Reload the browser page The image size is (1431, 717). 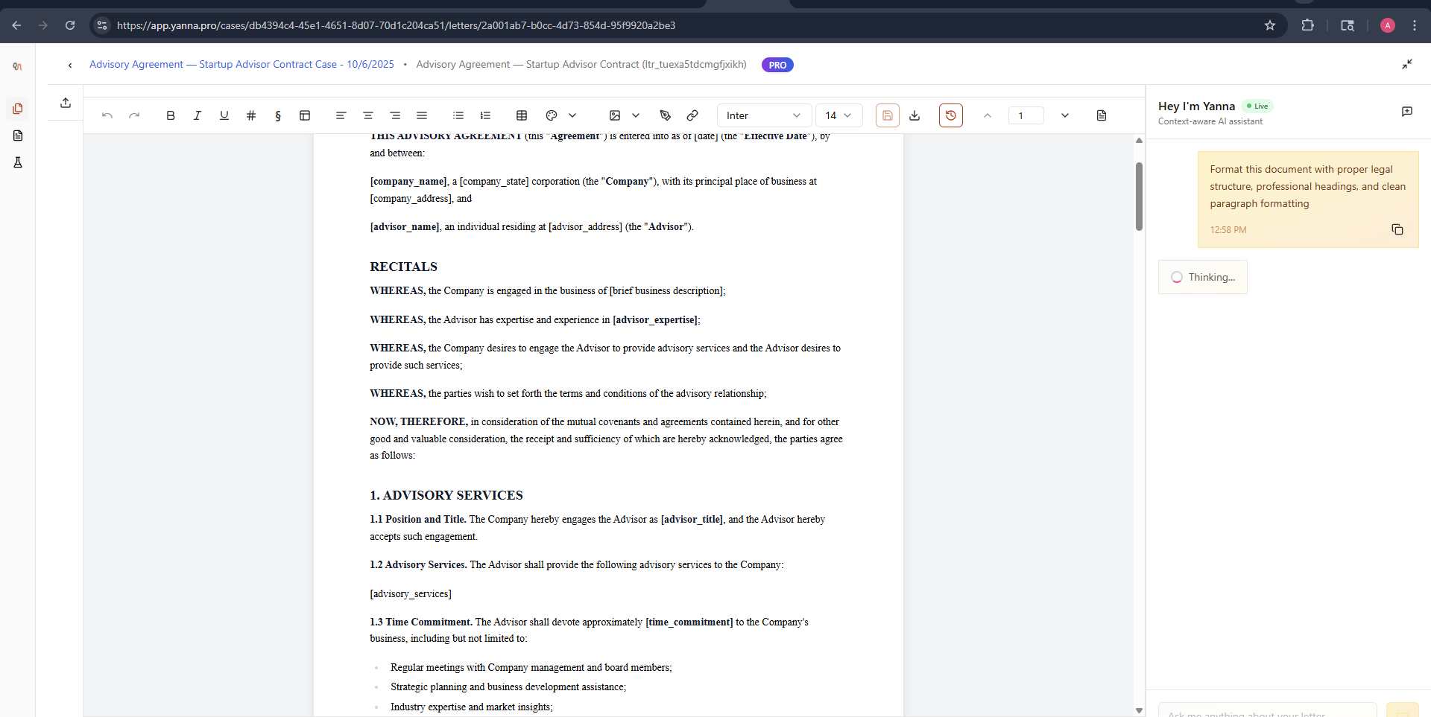click(x=70, y=25)
